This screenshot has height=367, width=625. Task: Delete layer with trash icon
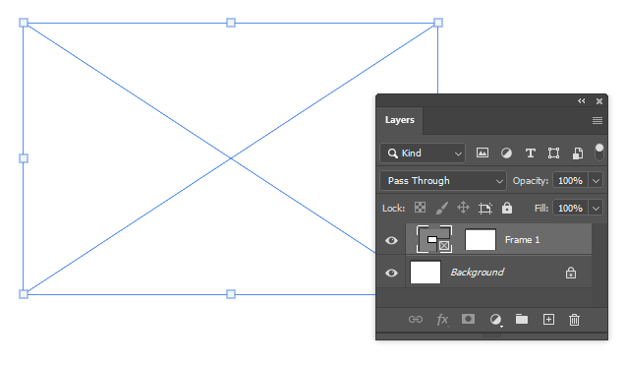coord(574,320)
